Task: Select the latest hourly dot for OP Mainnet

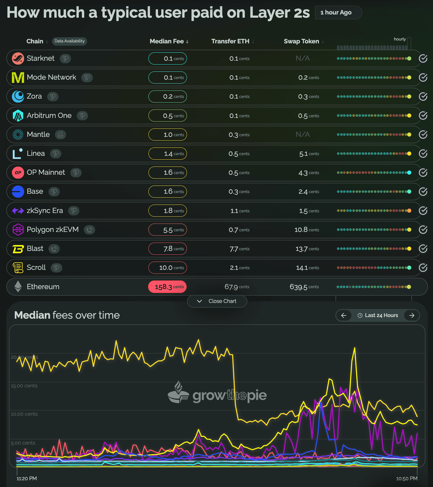Action: click(x=409, y=173)
